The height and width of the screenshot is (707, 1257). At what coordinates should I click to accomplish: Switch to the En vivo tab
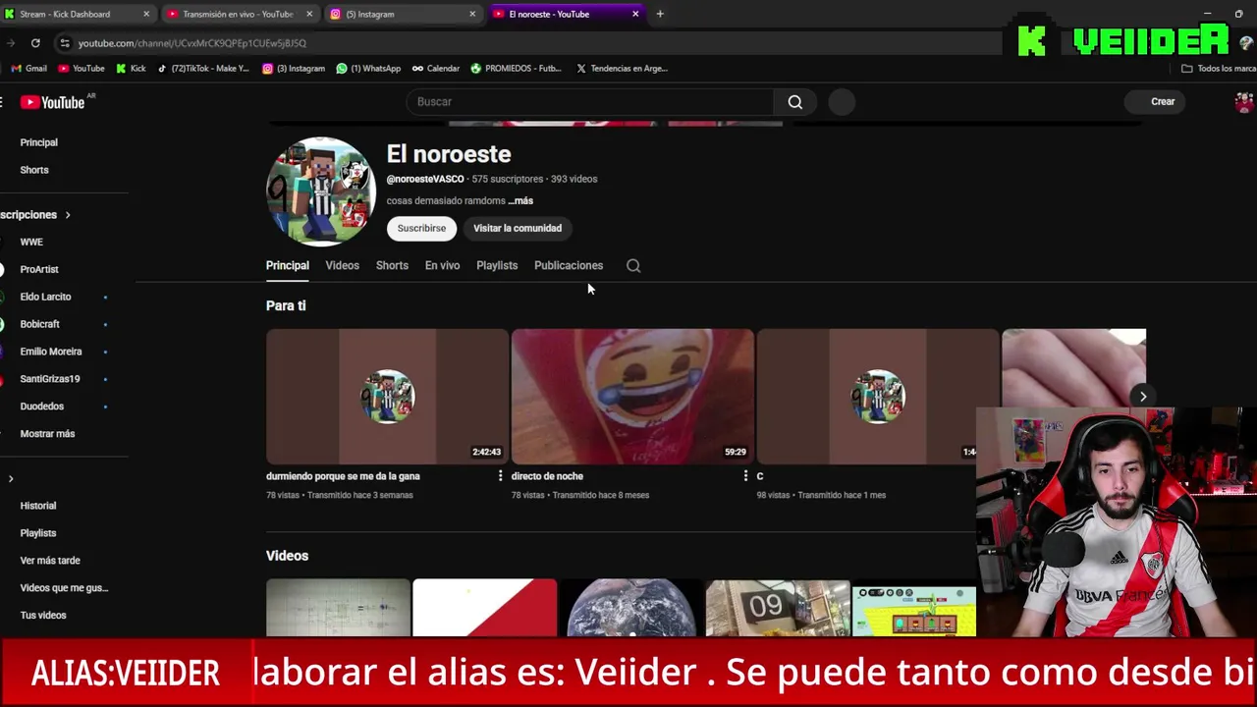(x=442, y=265)
